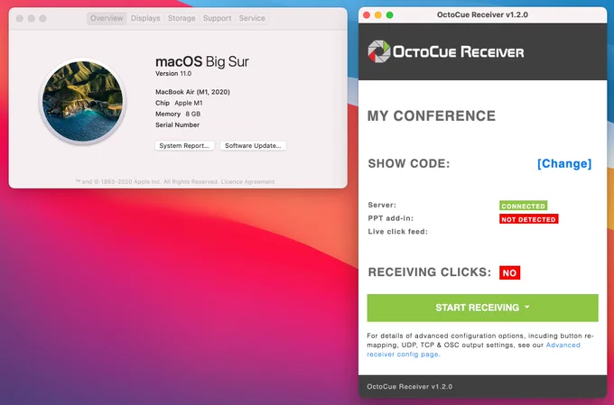Click the Serial Number label
The height and width of the screenshot is (405, 614).
(177, 124)
